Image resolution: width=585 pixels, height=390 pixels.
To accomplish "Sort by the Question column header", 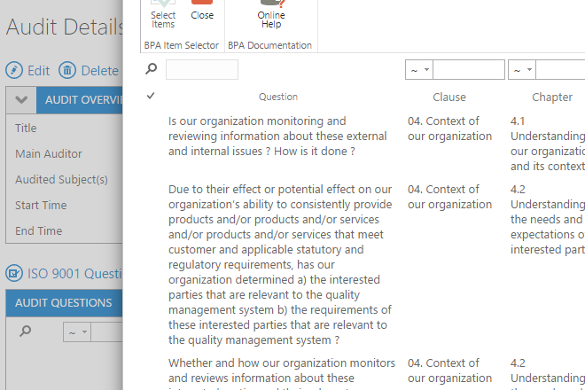I will [278, 97].
